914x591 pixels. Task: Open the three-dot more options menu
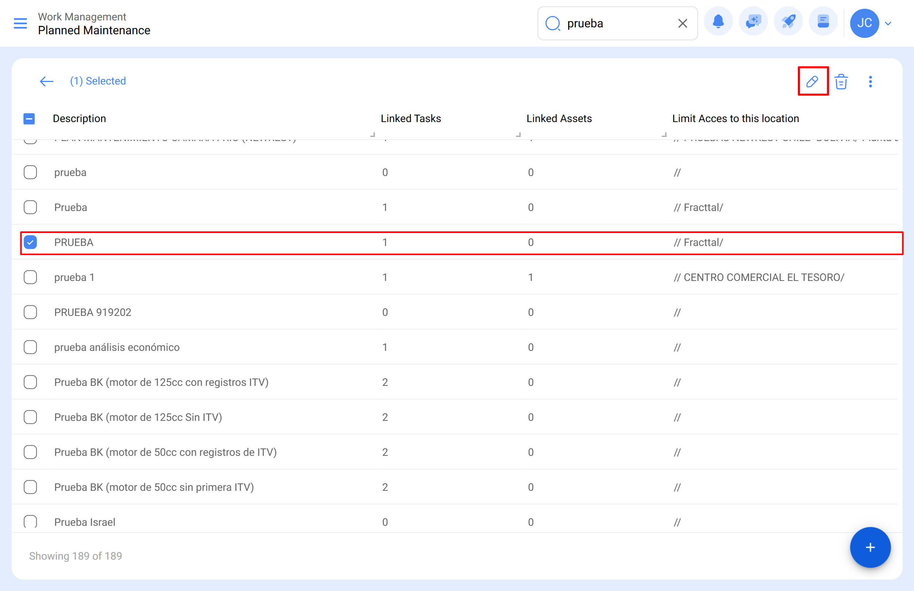pos(870,81)
